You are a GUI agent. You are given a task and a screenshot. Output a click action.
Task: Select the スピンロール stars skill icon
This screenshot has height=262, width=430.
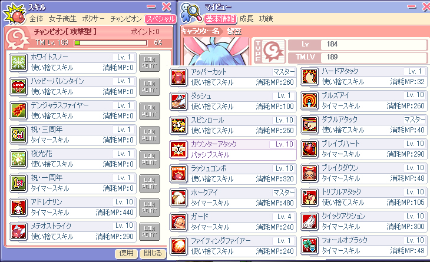pyautogui.click(x=178, y=125)
